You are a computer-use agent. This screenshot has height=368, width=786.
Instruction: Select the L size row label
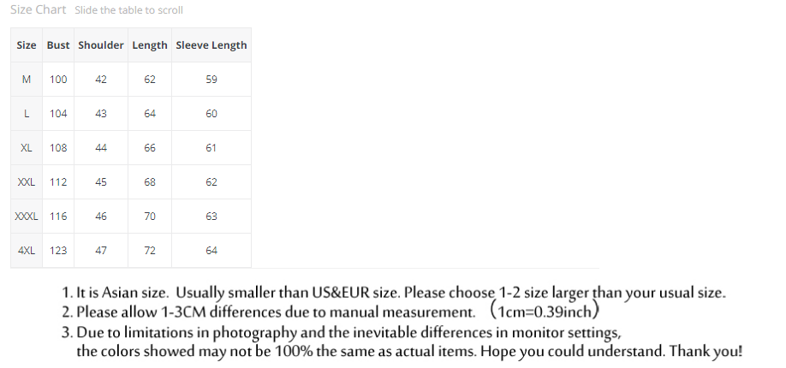point(27,114)
